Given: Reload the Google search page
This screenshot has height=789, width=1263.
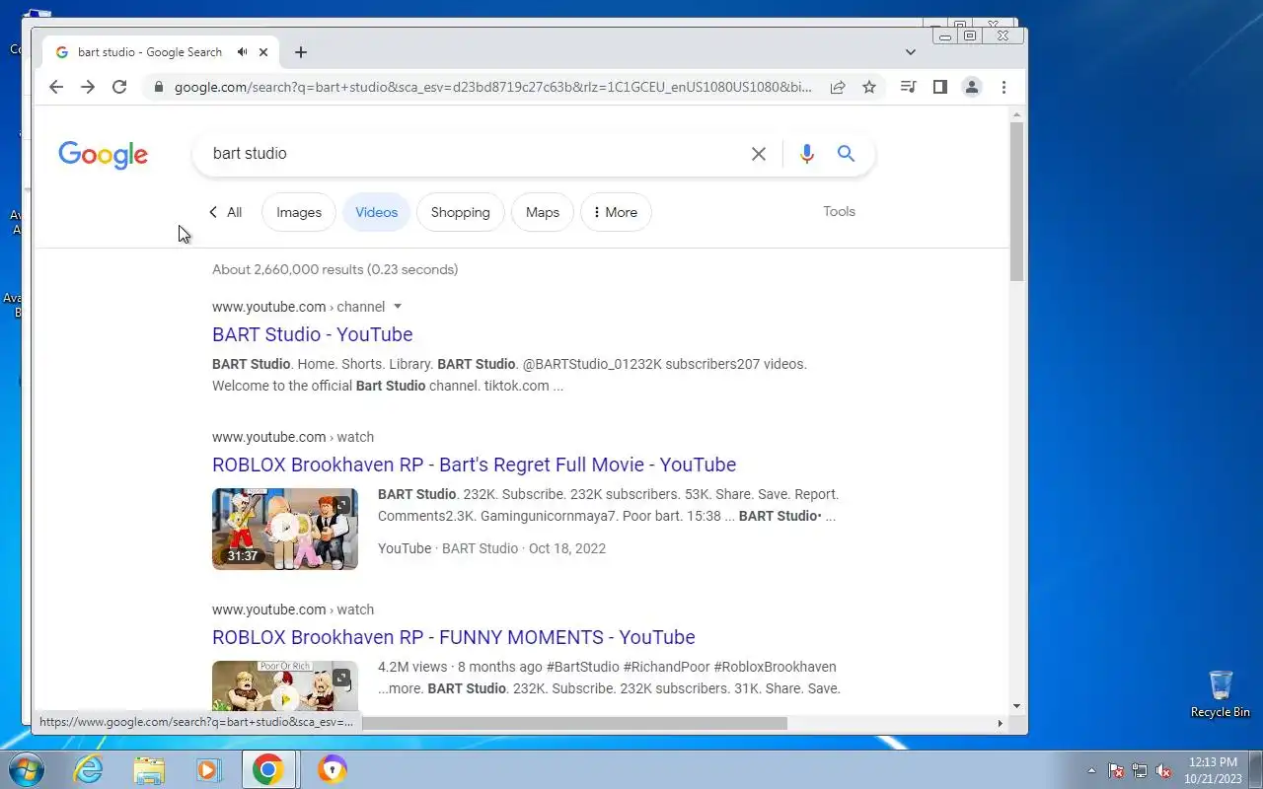Looking at the screenshot, I should [119, 87].
